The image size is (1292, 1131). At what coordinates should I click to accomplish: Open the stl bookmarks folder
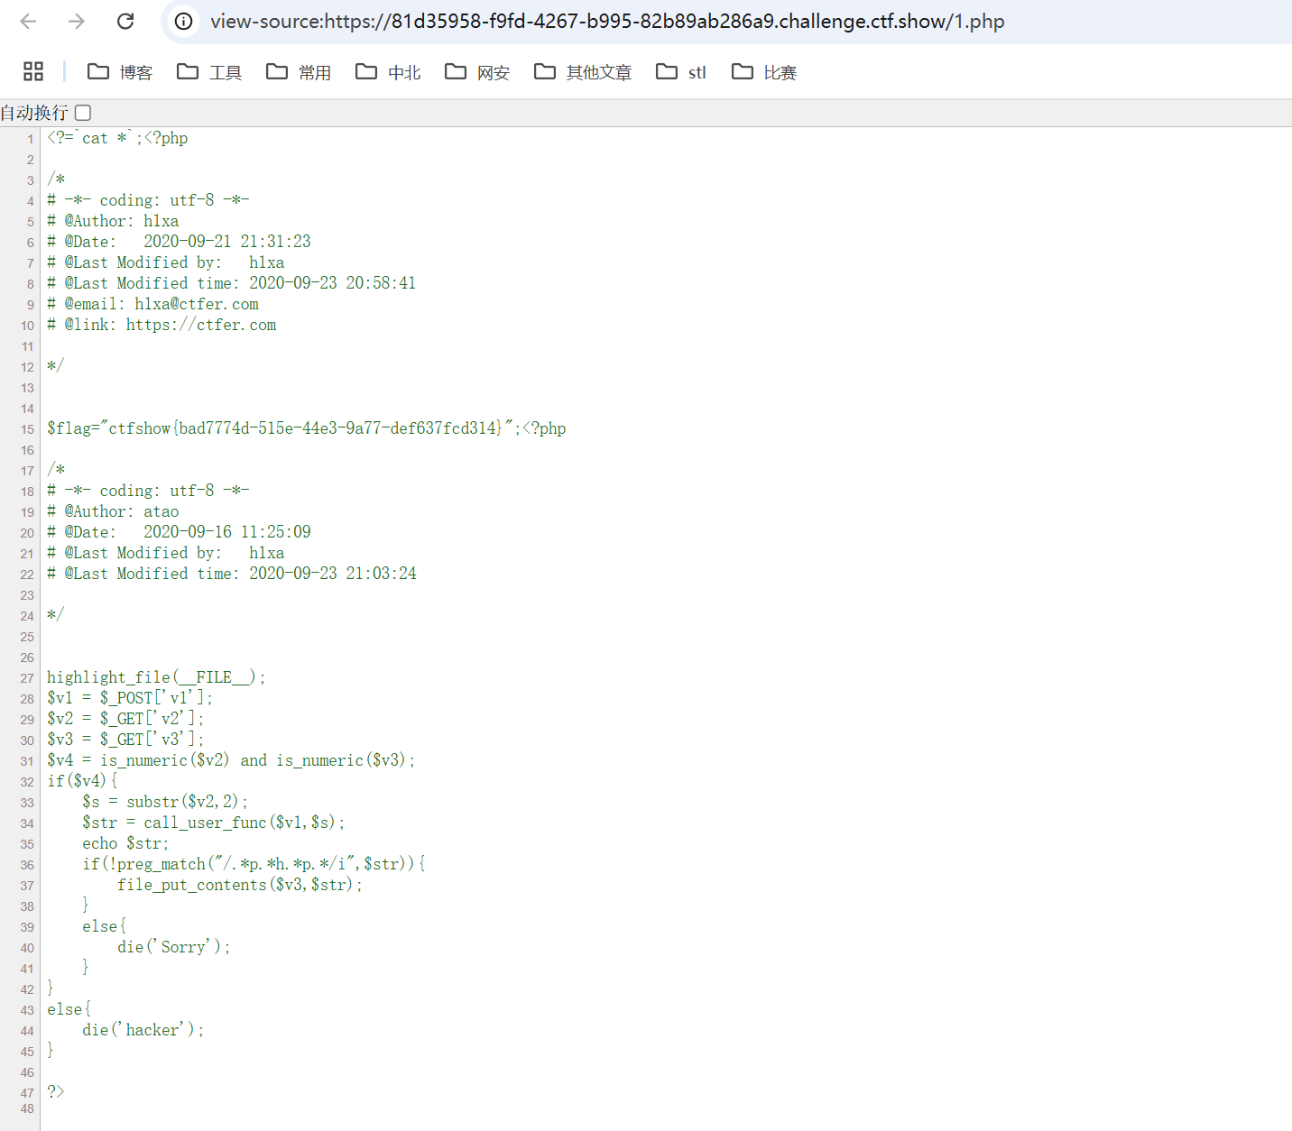click(x=681, y=72)
